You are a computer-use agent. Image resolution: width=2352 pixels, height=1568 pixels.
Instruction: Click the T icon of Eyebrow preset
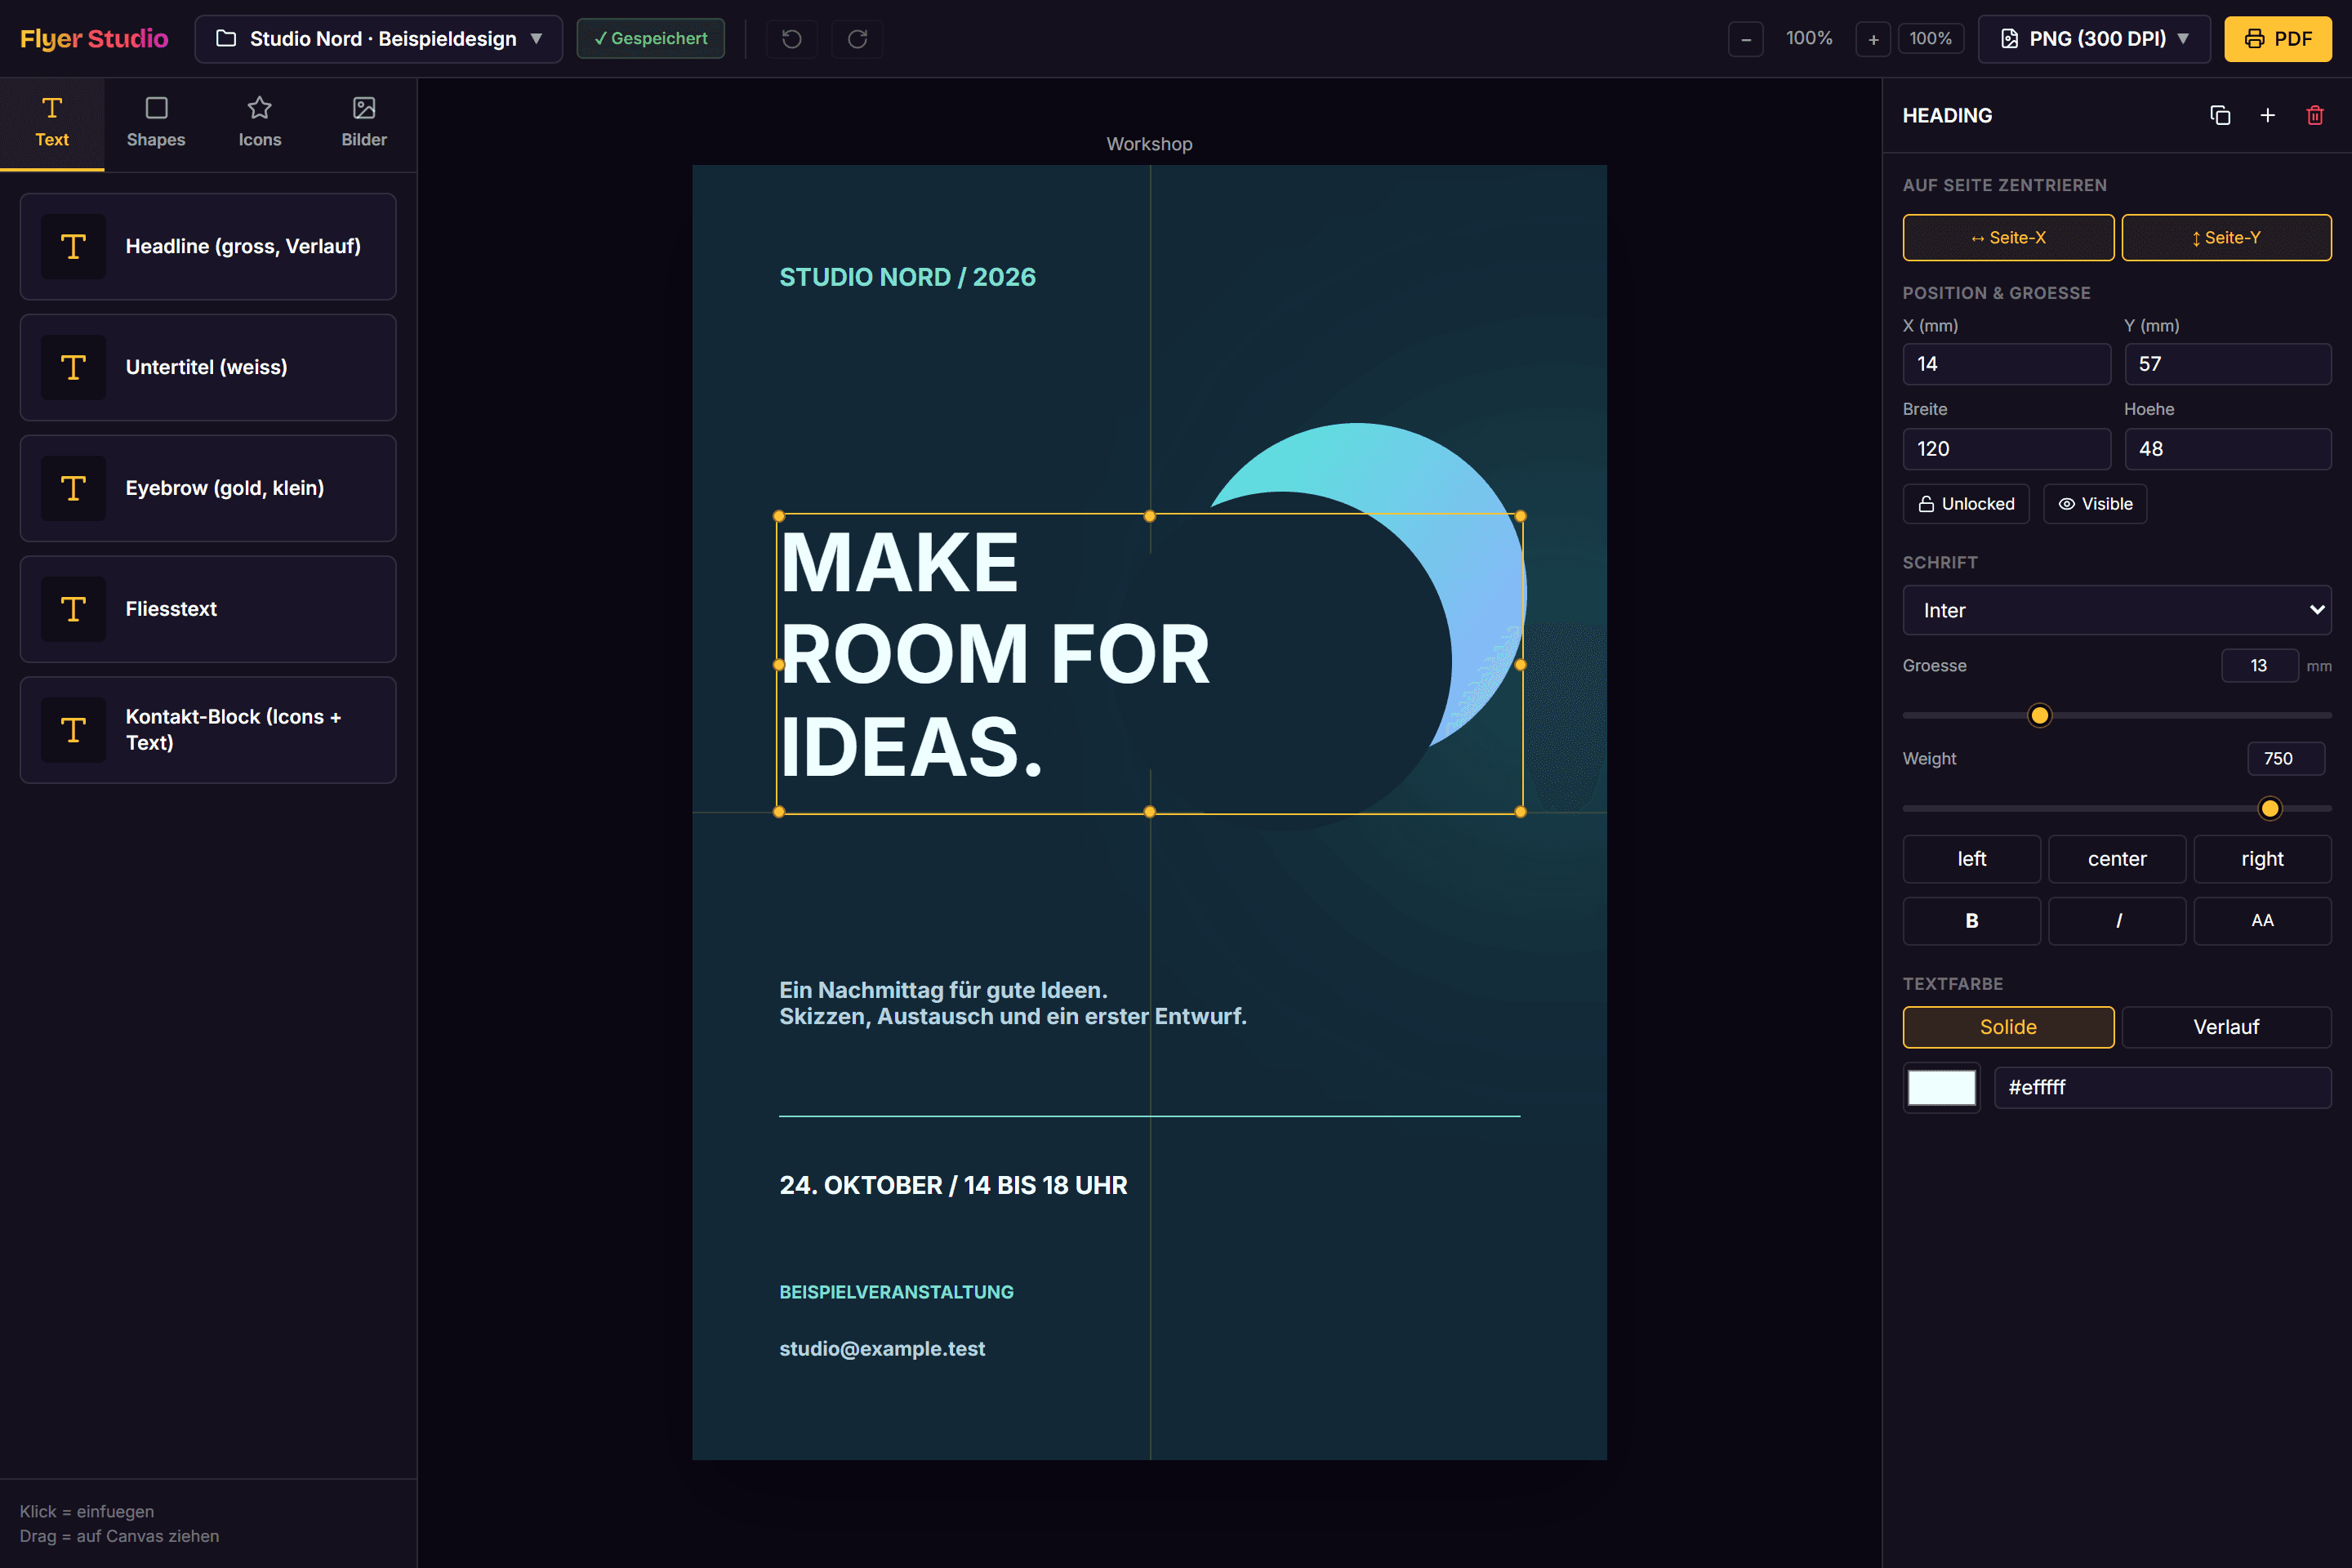tap(73, 488)
